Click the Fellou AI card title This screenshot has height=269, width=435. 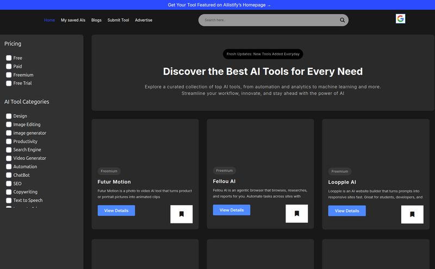tap(224, 181)
